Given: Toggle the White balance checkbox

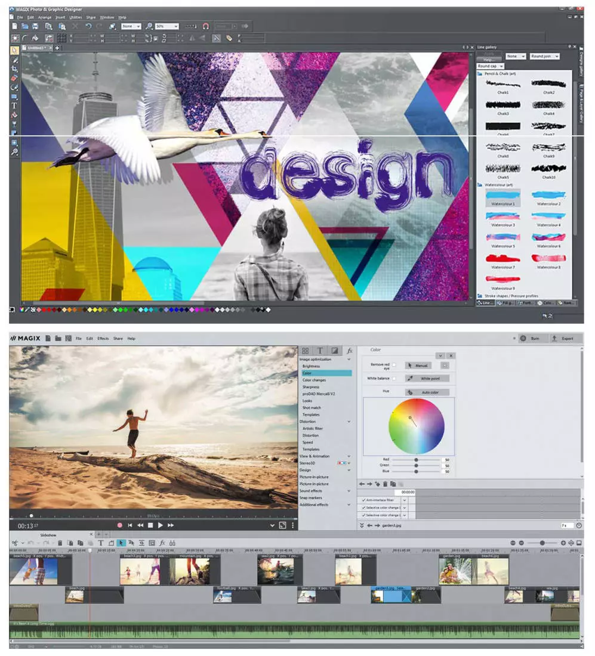Looking at the screenshot, I should [x=394, y=379].
